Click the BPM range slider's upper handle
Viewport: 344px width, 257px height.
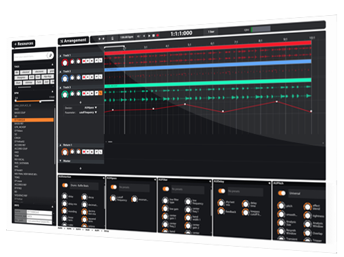coord(40,101)
